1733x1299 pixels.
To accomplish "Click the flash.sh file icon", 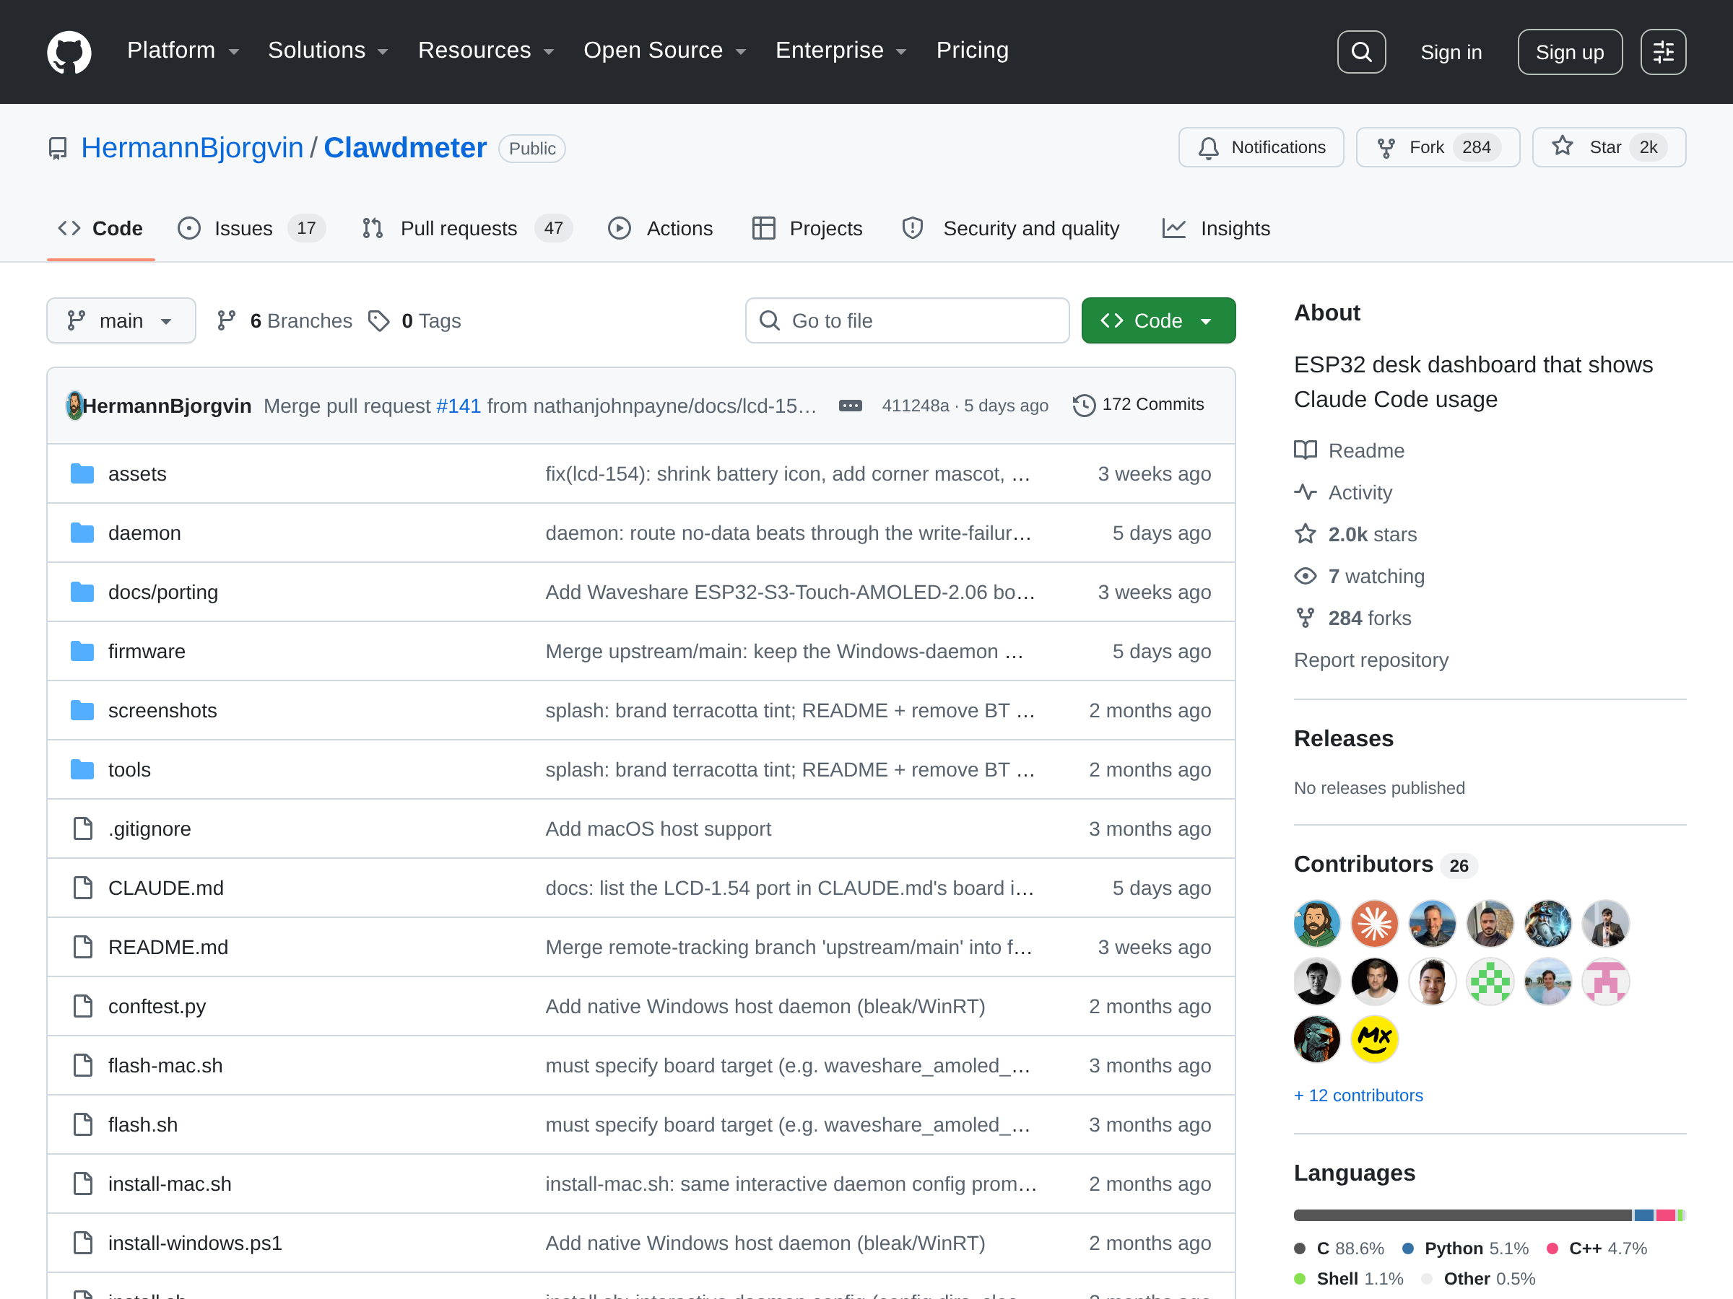I will tap(82, 1124).
